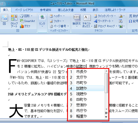Open the ヘッダー header dropdown
Image resolution: width=138 pixels, height=123 pixels.
[57, 16]
